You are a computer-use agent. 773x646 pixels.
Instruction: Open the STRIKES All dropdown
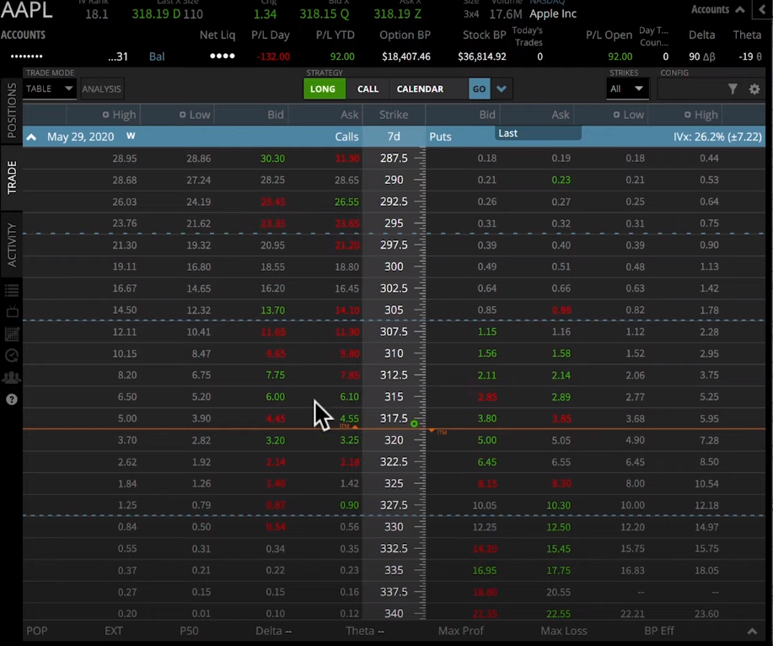pyautogui.click(x=626, y=89)
